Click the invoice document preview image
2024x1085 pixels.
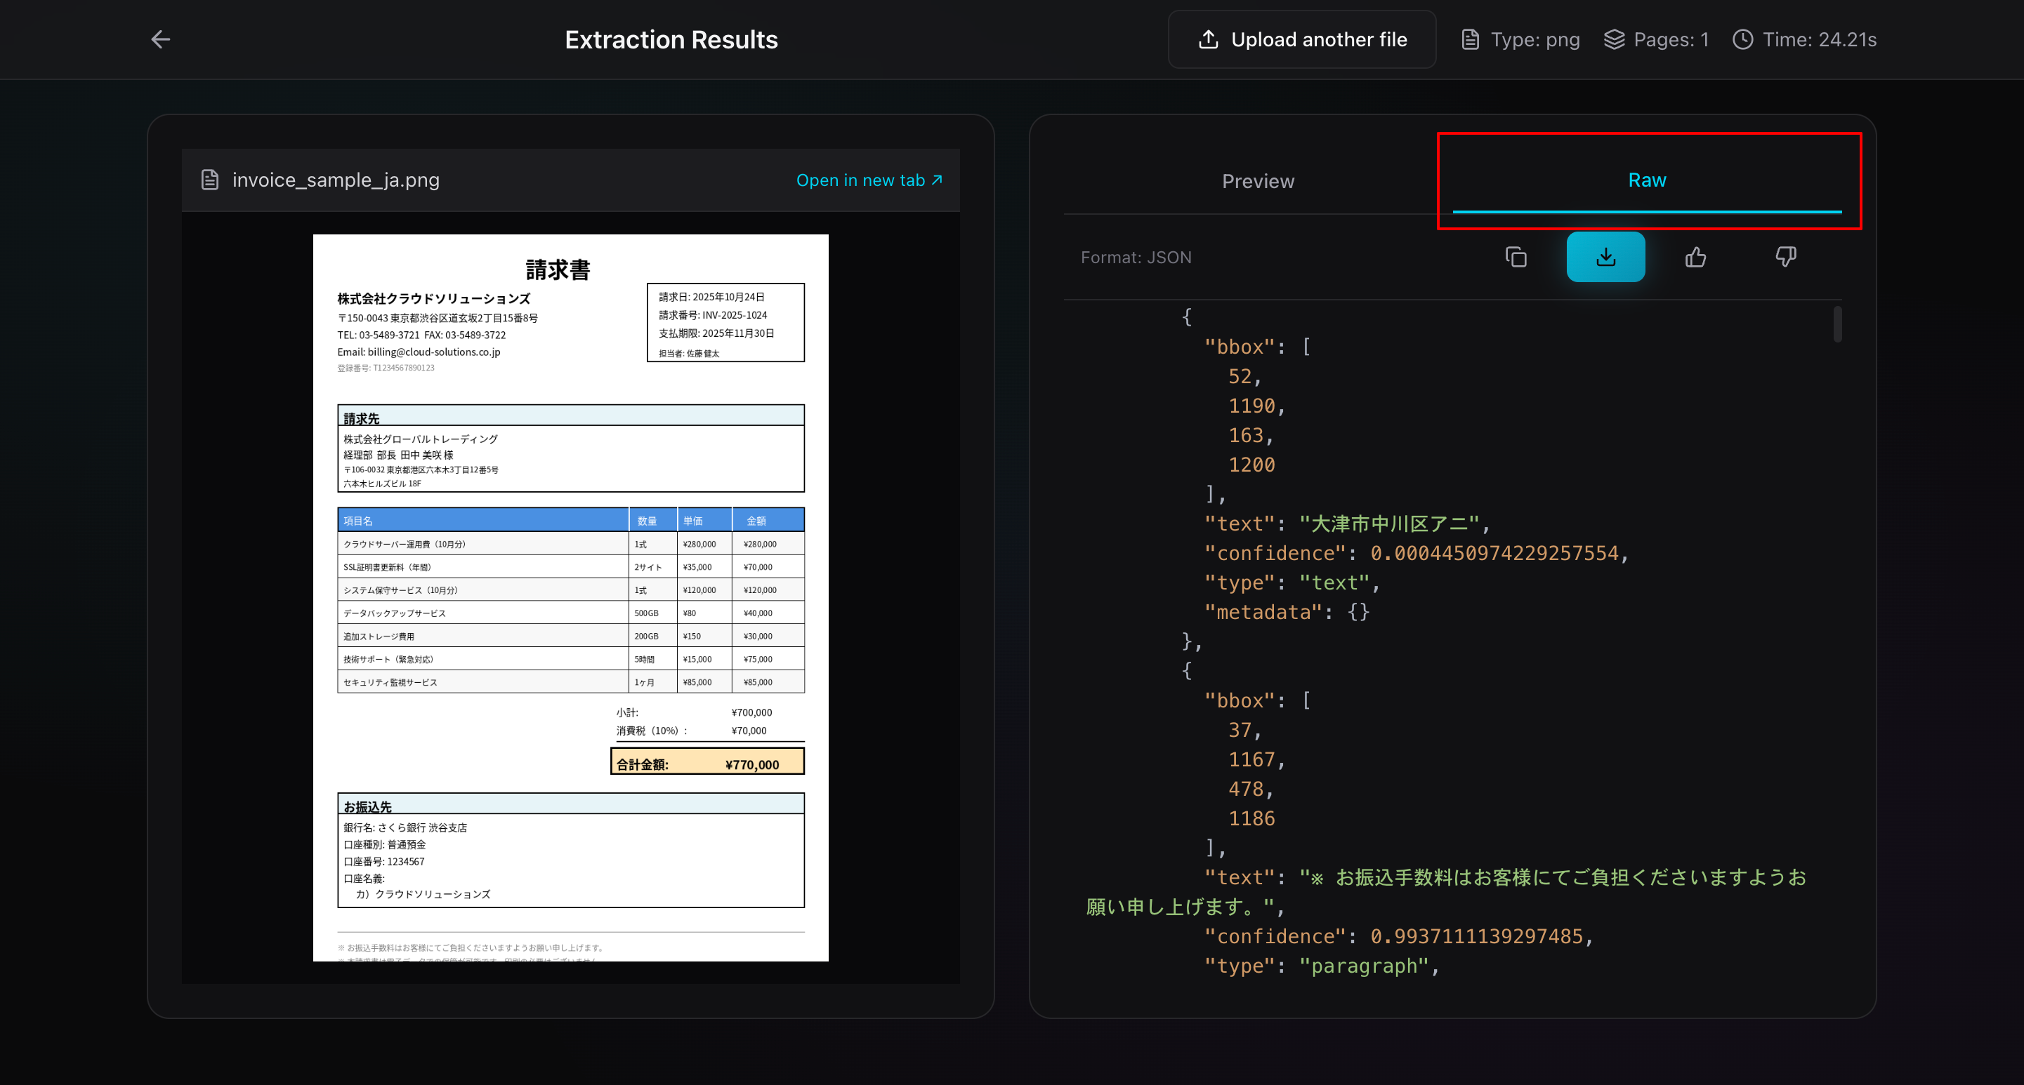[x=570, y=597]
